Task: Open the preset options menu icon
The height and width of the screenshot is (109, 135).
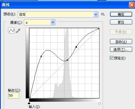Action: tap(103, 14)
